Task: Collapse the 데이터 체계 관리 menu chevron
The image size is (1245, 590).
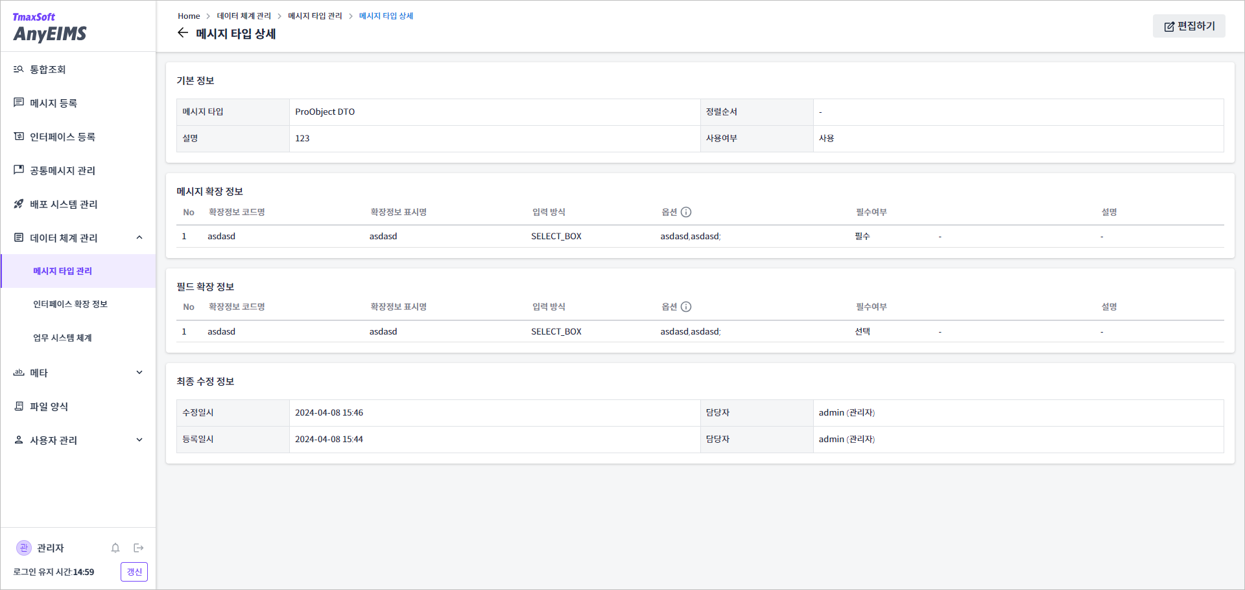Action: (x=139, y=237)
